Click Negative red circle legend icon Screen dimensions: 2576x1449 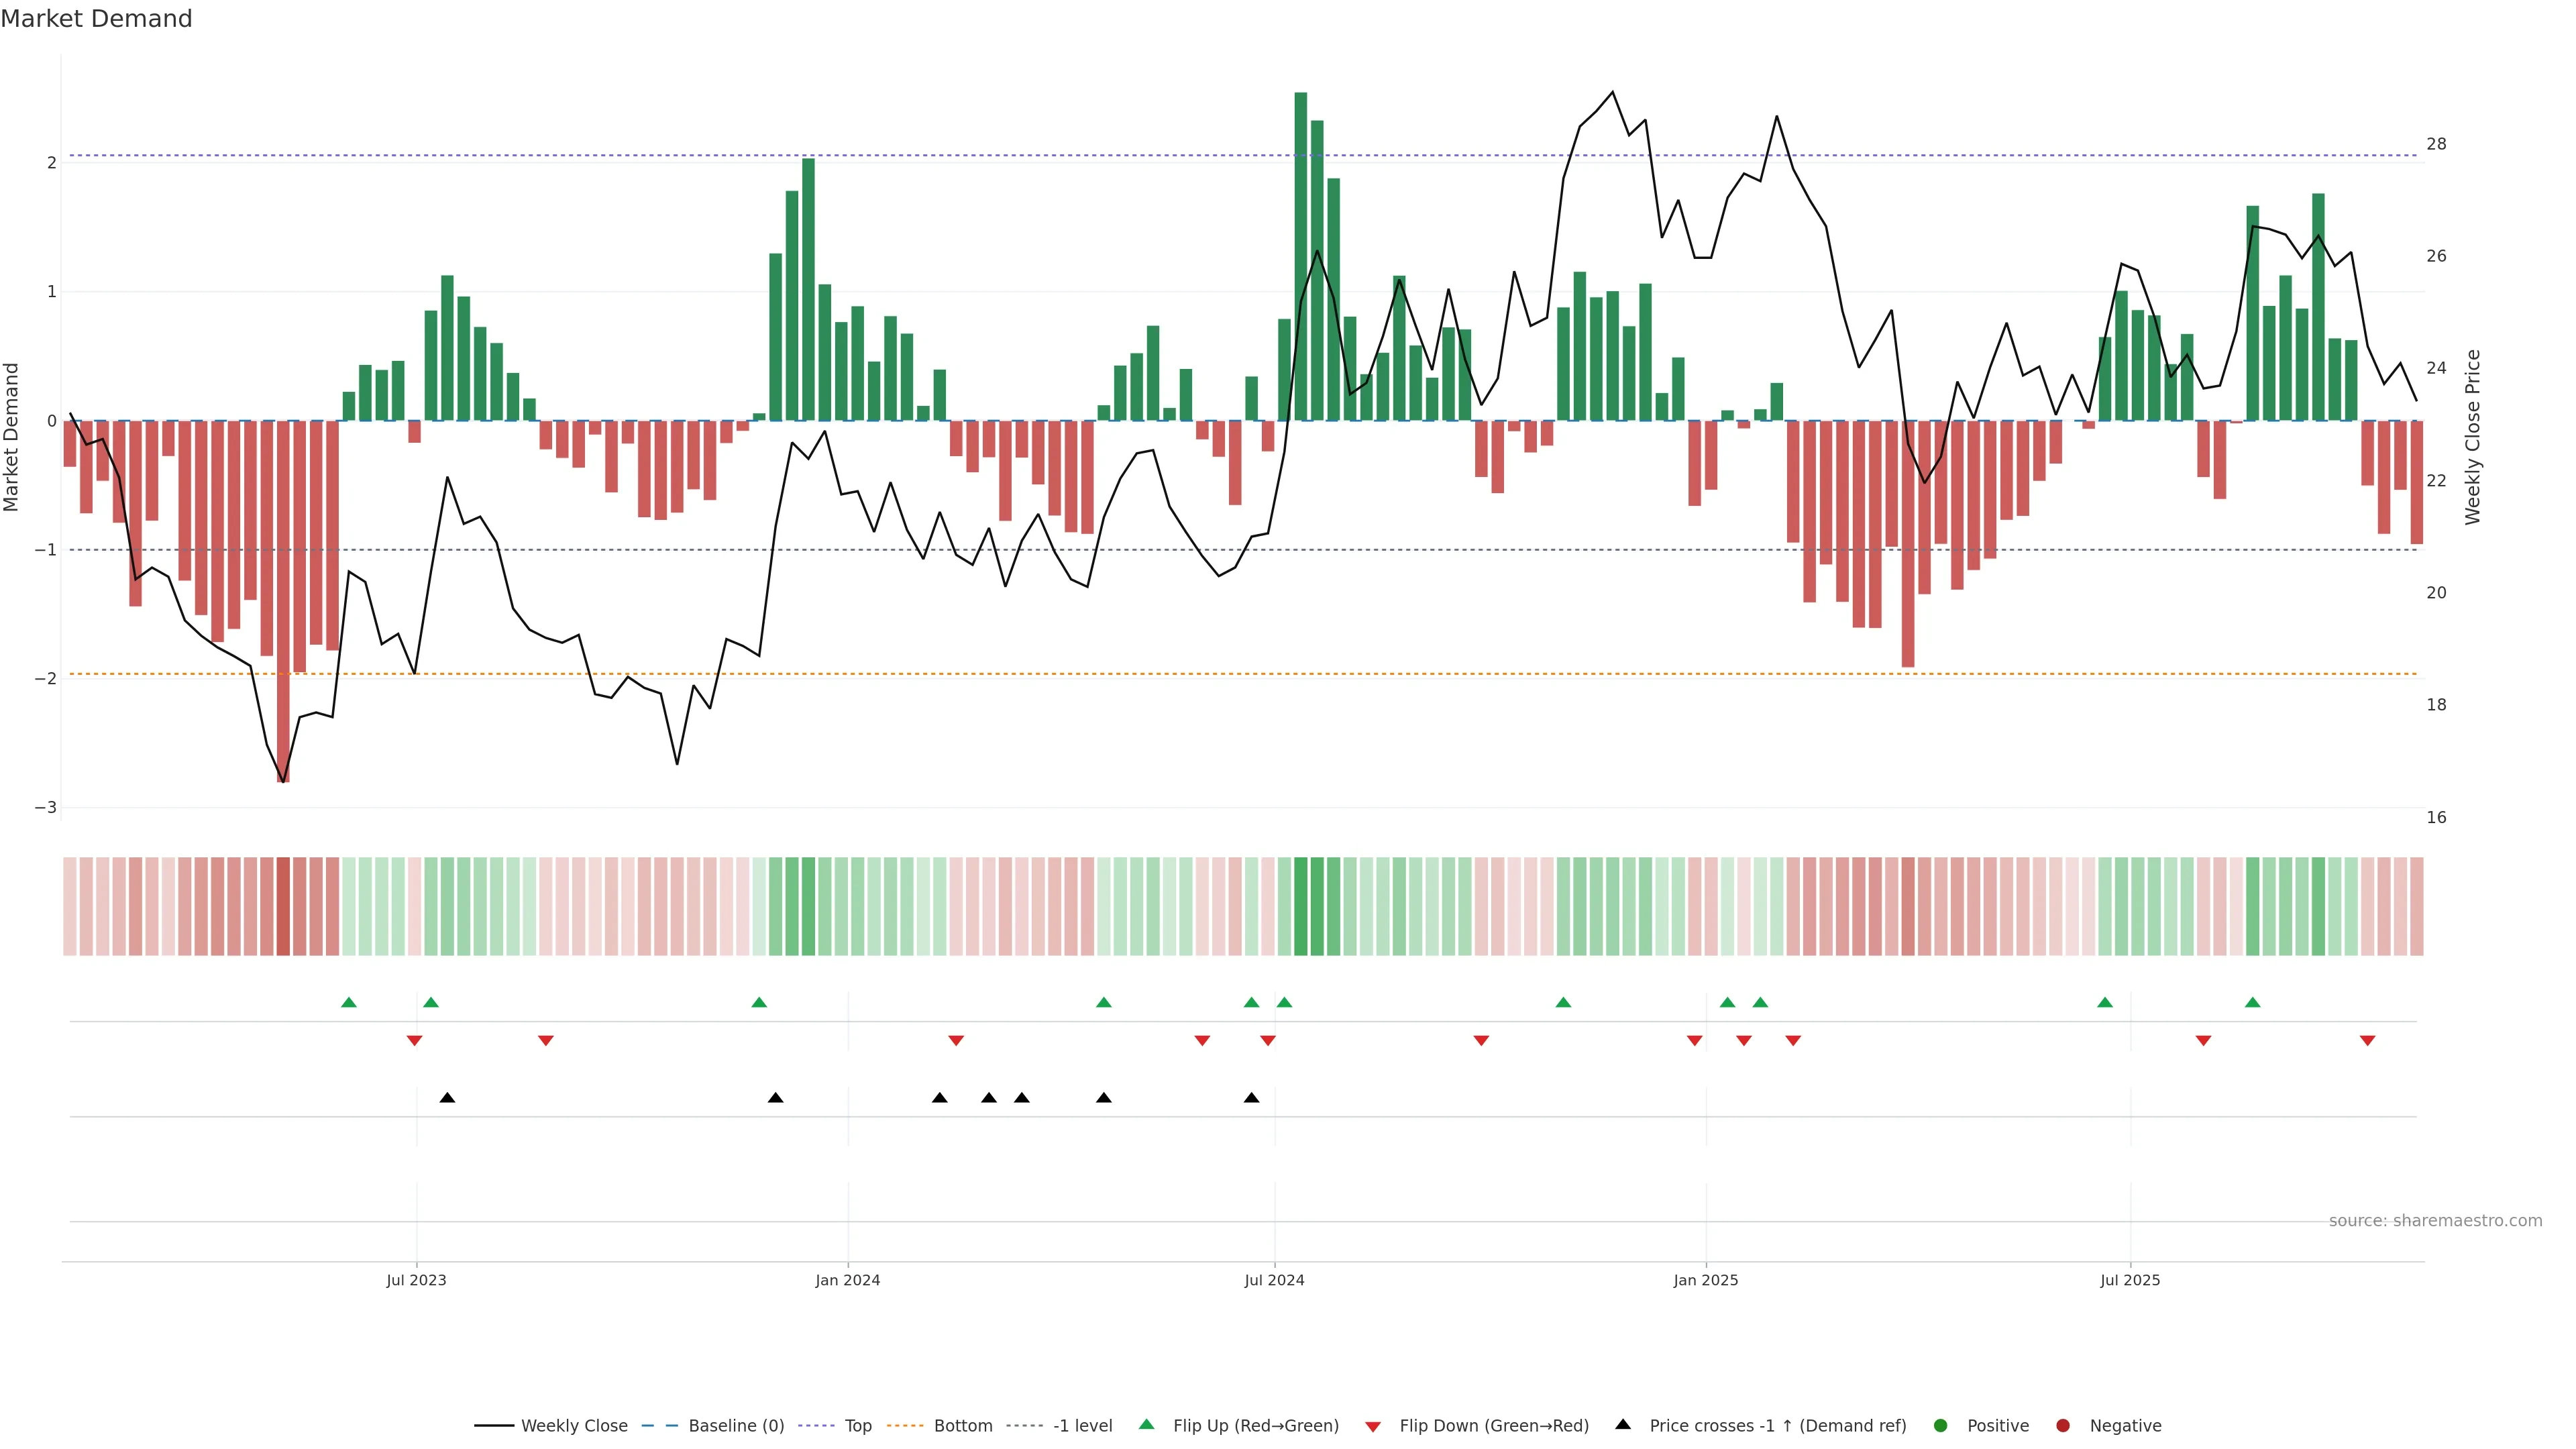point(2063,1426)
